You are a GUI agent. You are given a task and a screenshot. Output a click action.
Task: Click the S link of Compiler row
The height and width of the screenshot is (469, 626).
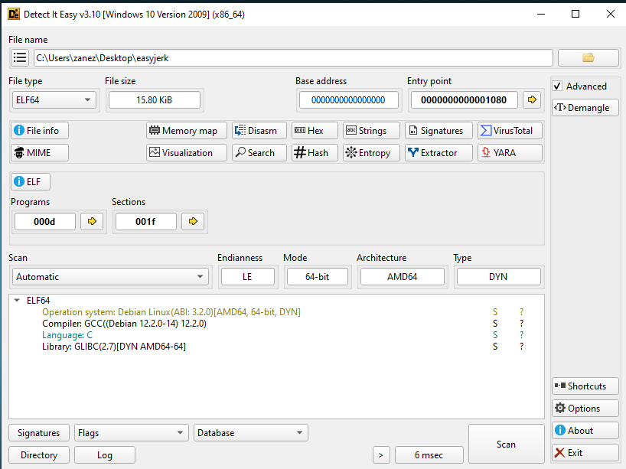click(x=495, y=324)
